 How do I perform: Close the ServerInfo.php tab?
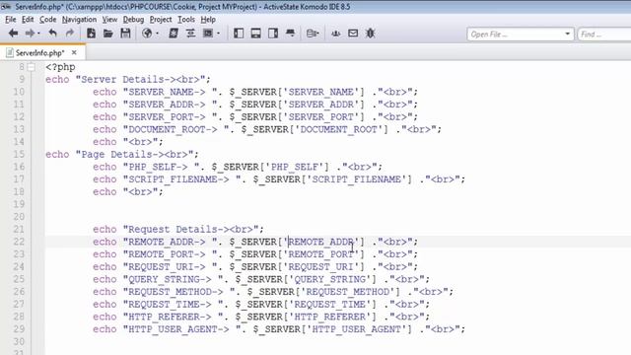click(x=74, y=52)
